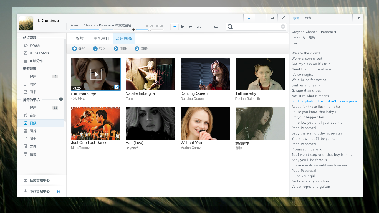This screenshot has height=213, width=379.
Task: Click the download count badge 10
Action: click(x=58, y=192)
